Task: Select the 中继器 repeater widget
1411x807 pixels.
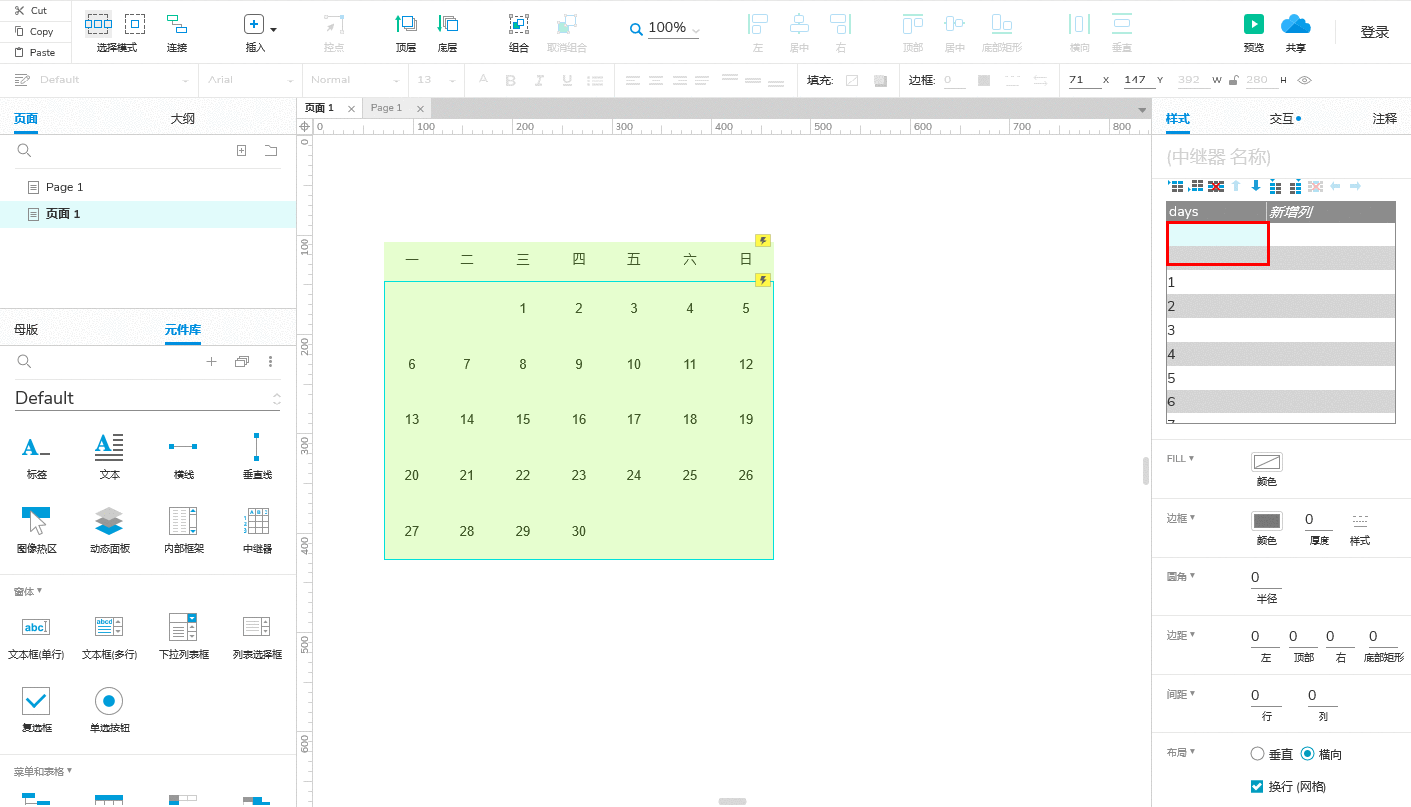Action: click(x=257, y=530)
